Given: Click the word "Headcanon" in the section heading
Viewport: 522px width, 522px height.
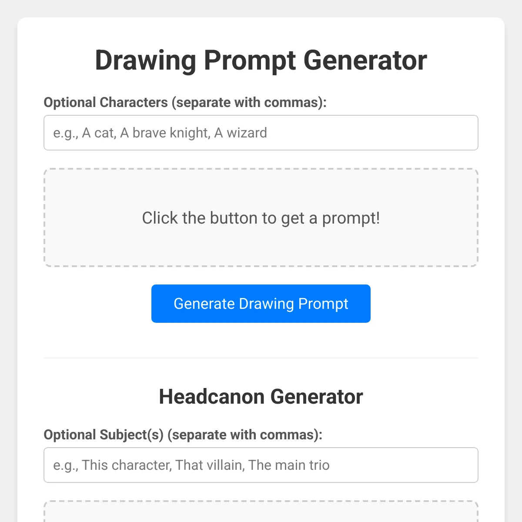Looking at the screenshot, I should point(211,397).
